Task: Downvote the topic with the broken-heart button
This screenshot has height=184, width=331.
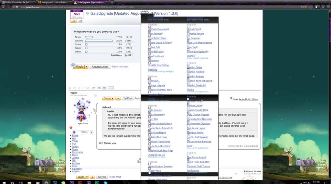Action: click(80, 21)
